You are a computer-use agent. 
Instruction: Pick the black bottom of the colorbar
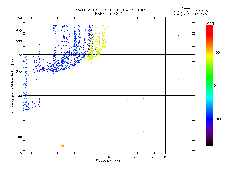point(210,144)
